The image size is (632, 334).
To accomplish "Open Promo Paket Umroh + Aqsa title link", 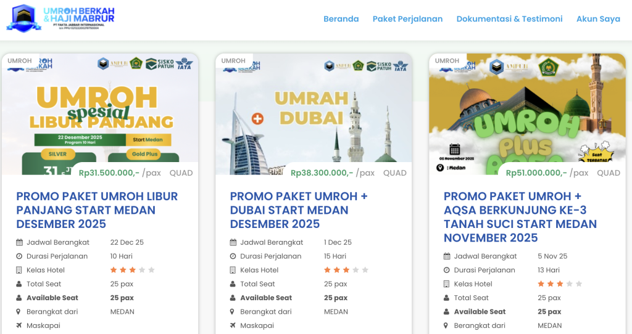I will [520, 217].
